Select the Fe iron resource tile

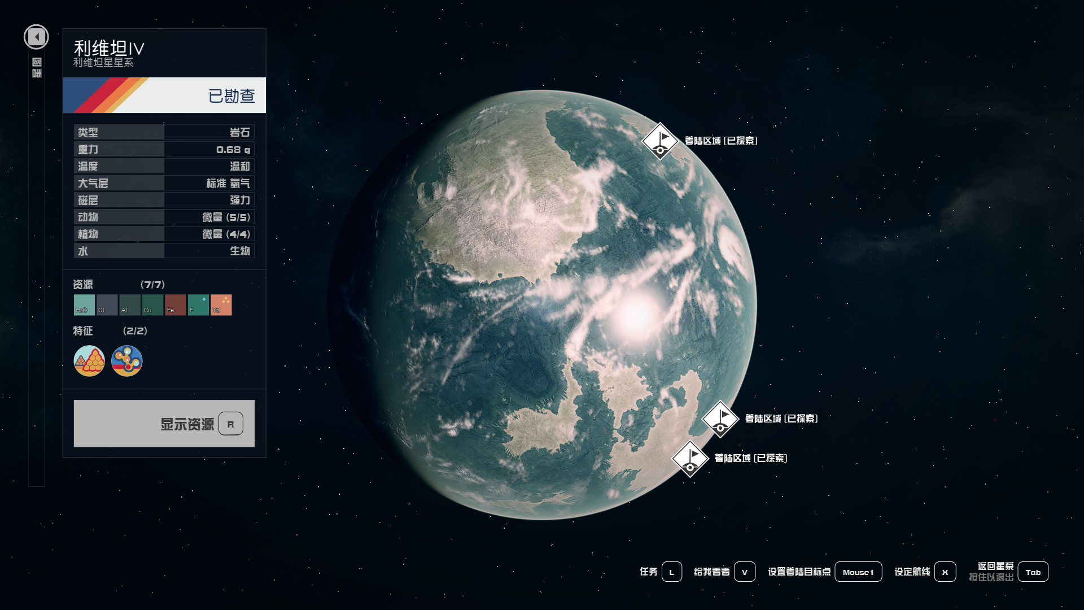176,305
